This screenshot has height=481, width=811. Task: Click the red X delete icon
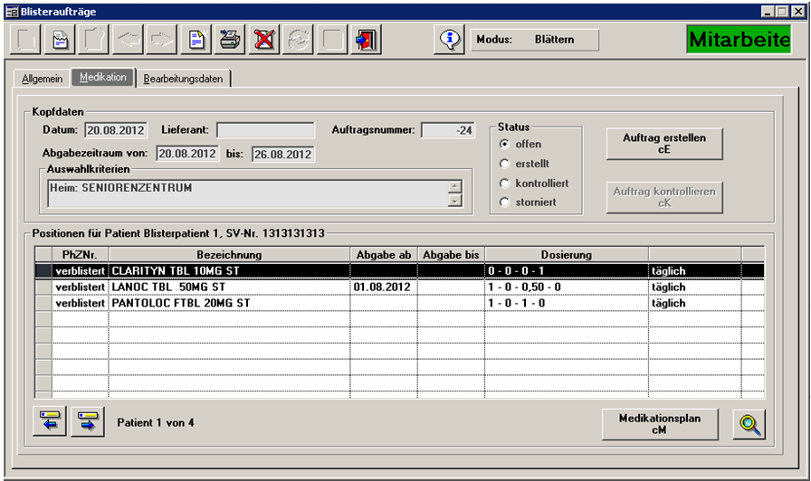264,40
